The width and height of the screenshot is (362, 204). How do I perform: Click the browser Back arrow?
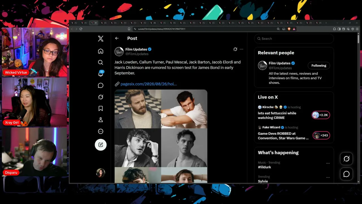[72, 29]
